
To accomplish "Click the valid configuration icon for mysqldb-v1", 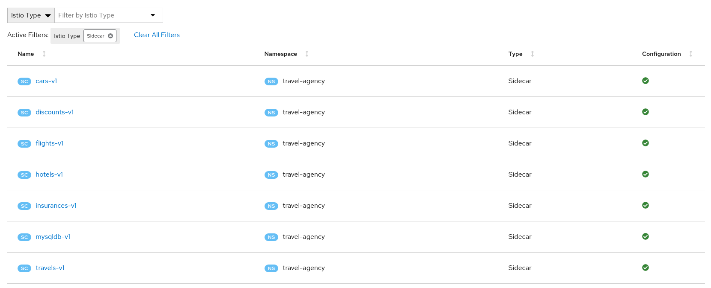I will [646, 236].
